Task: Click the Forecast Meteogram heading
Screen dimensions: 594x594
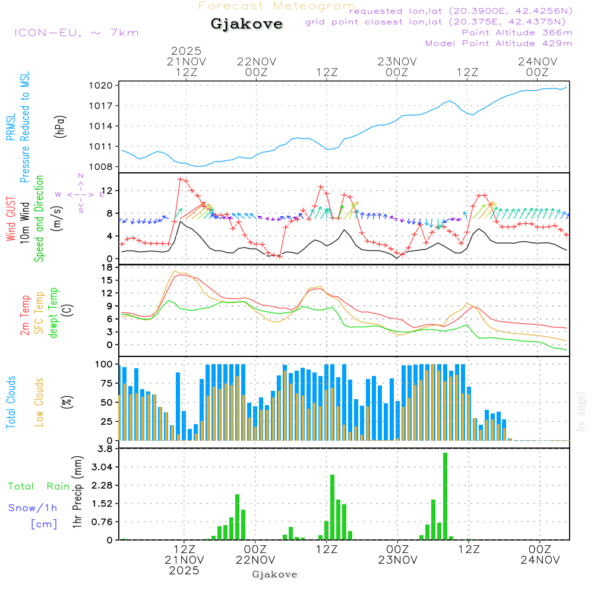Action: (x=277, y=6)
